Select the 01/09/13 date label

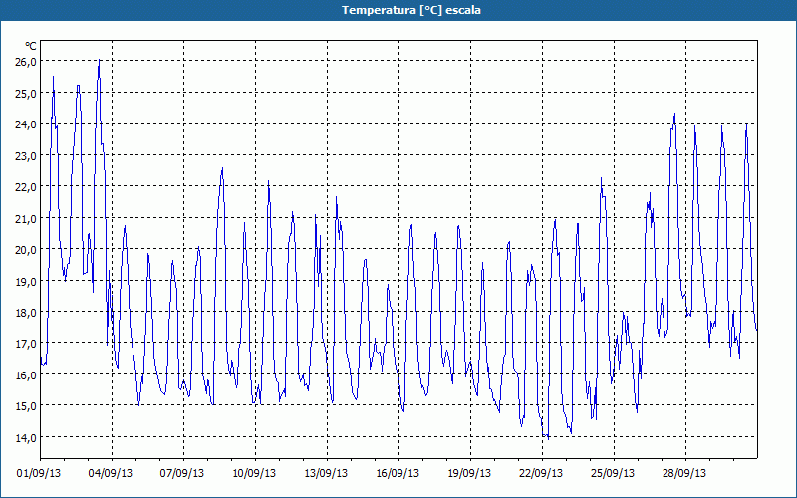pyautogui.click(x=39, y=474)
